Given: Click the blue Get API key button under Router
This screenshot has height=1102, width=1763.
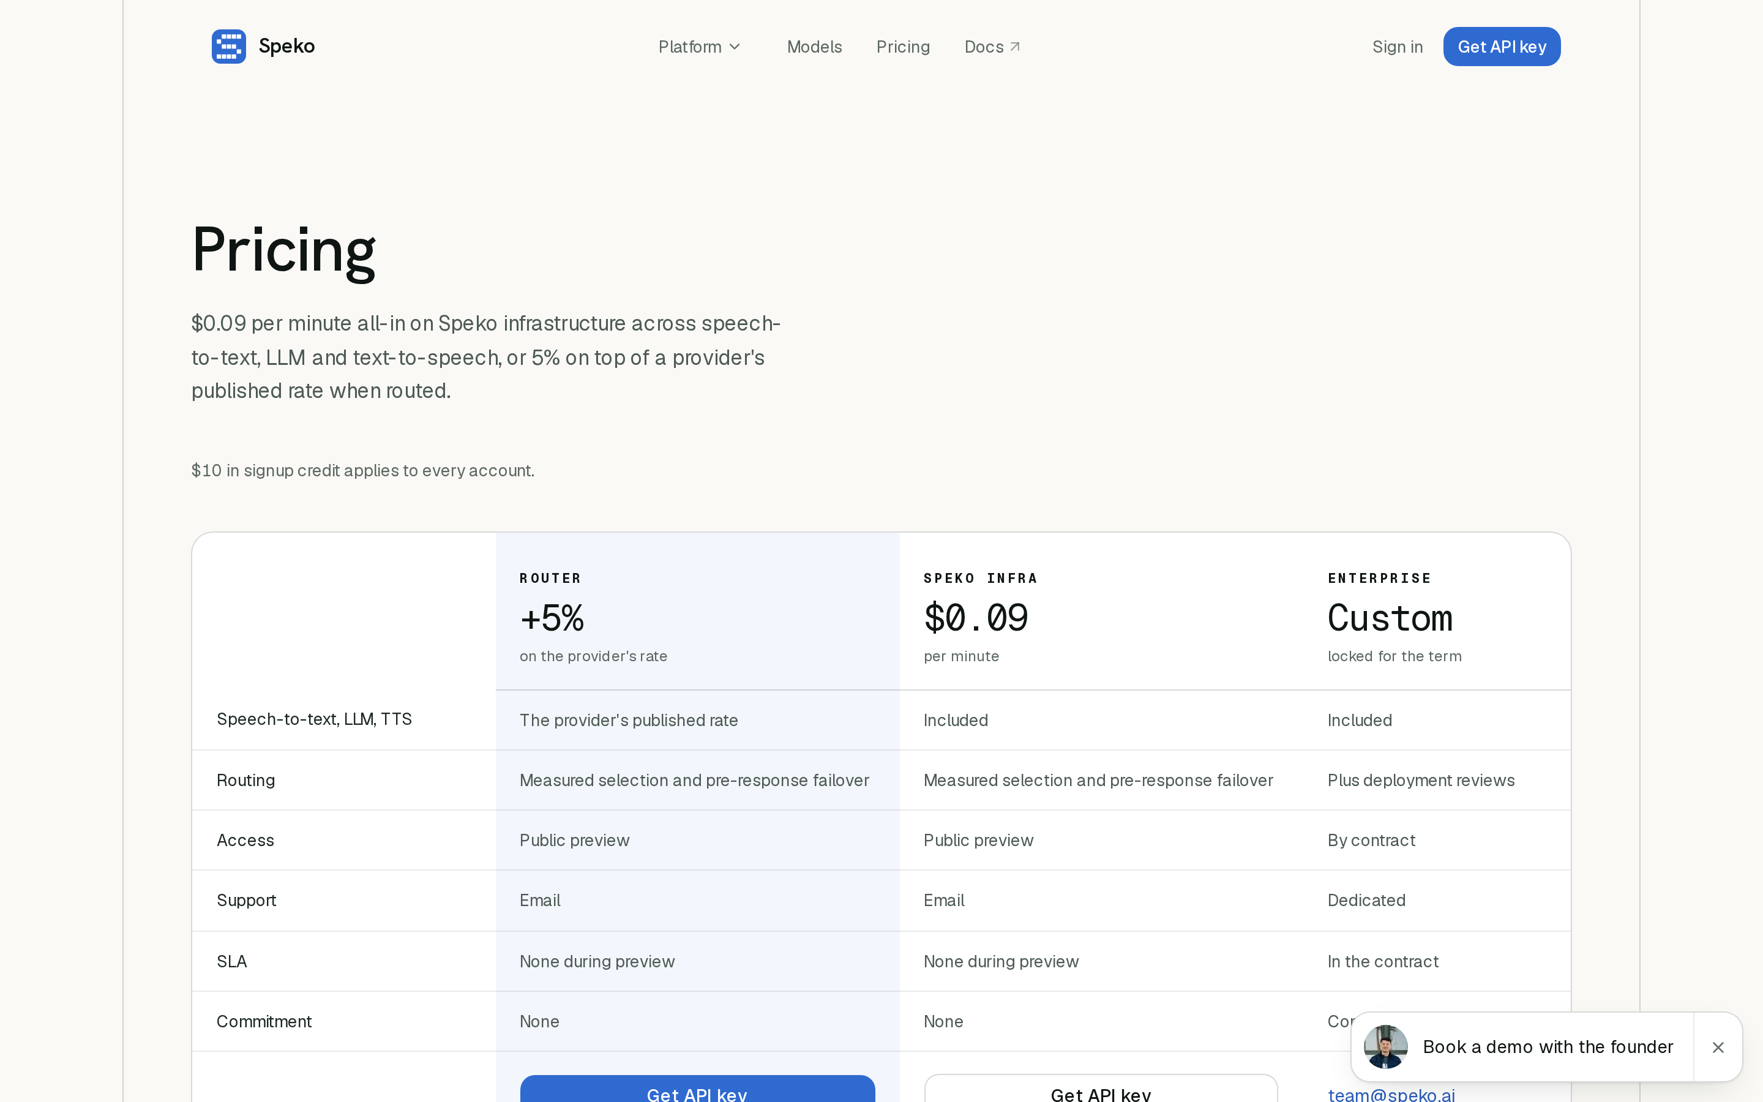Looking at the screenshot, I should pos(697,1089).
